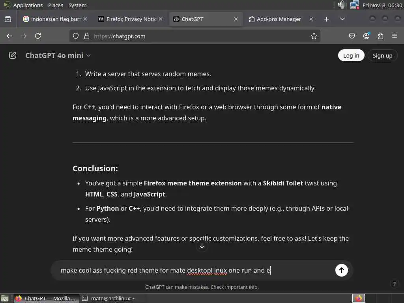Click 'ChatGPT can make mistakes' notice
The width and height of the screenshot is (404, 303).
point(202,287)
